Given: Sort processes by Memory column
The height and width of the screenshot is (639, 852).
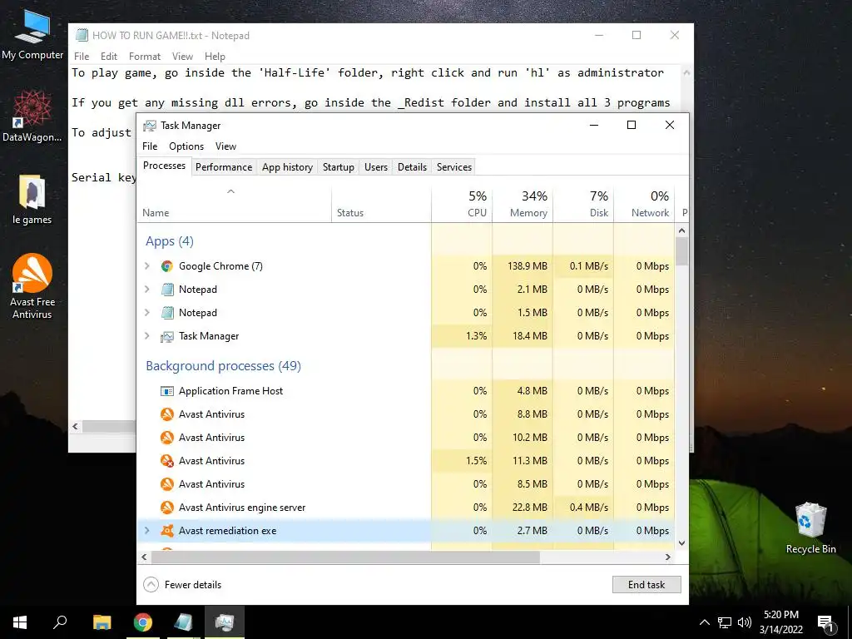Looking at the screenshot, I should [x=523, y=204].
